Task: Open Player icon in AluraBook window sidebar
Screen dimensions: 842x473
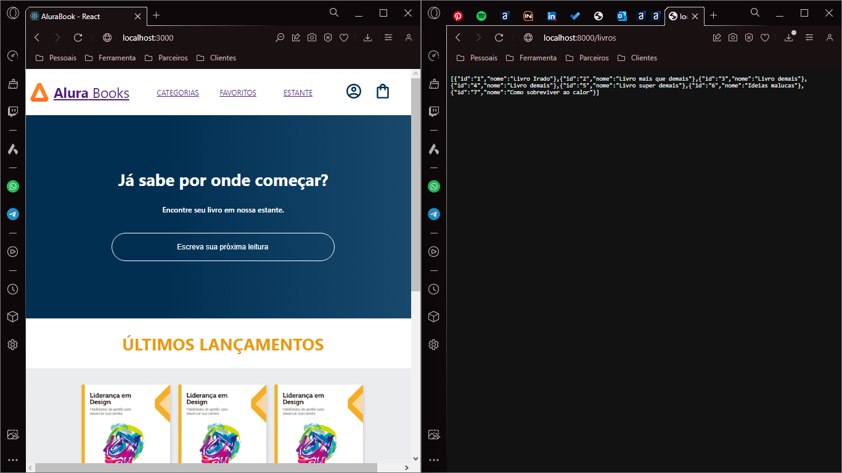Action: 12,251
